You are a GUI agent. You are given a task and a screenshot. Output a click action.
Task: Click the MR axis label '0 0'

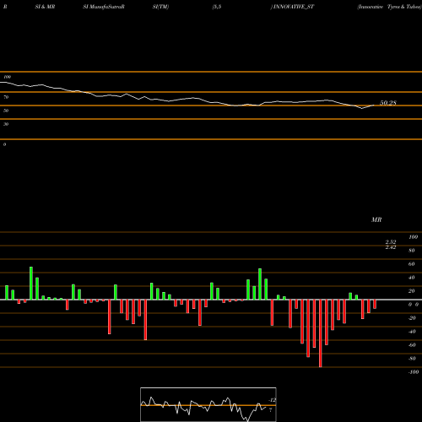(x=414, y=305)
